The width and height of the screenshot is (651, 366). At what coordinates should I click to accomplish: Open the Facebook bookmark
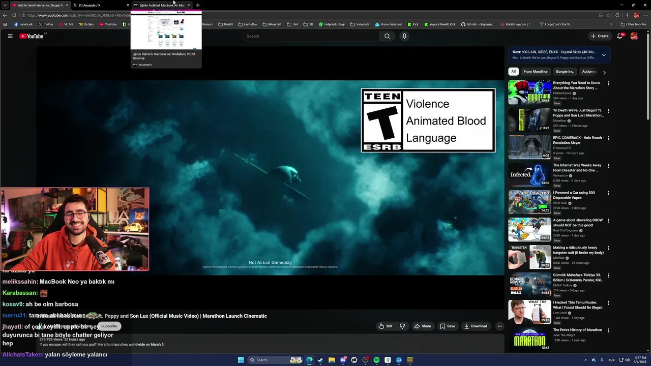pyautogui.click(x=23, y=24)
